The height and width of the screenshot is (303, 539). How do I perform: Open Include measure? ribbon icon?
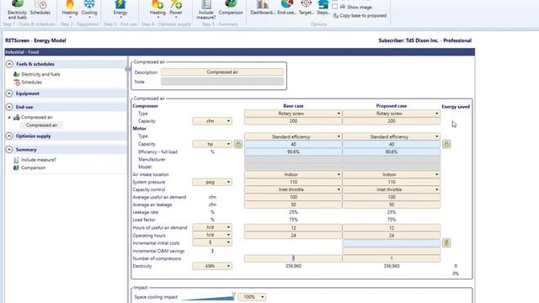point(206,10)
